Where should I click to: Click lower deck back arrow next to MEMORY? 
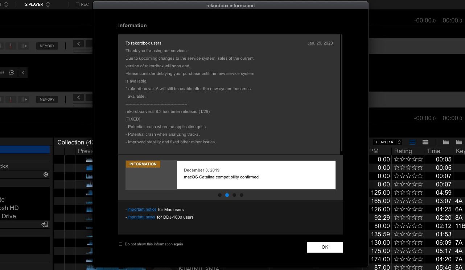point(78,97)
